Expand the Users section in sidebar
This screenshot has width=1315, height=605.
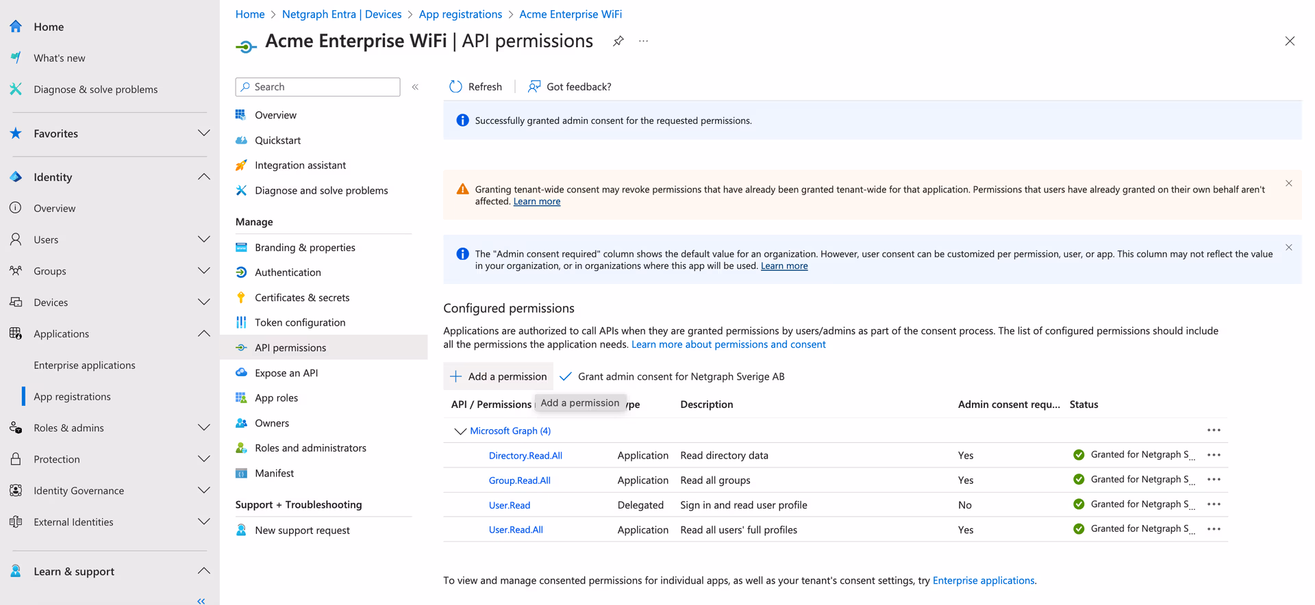click(x=203, y=240)
